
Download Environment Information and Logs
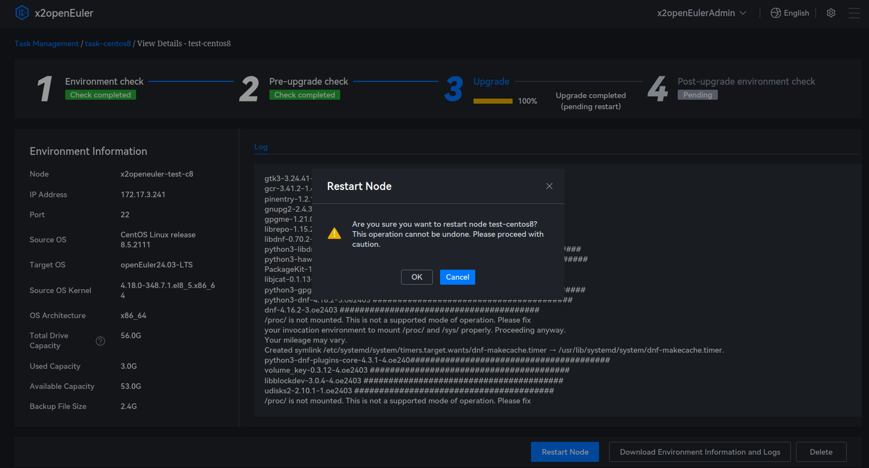(699, 452)
